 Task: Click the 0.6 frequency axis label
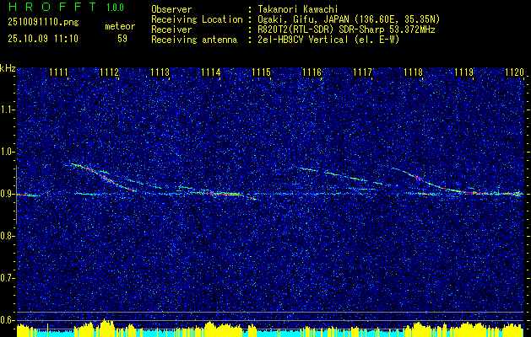coord(6,320)
